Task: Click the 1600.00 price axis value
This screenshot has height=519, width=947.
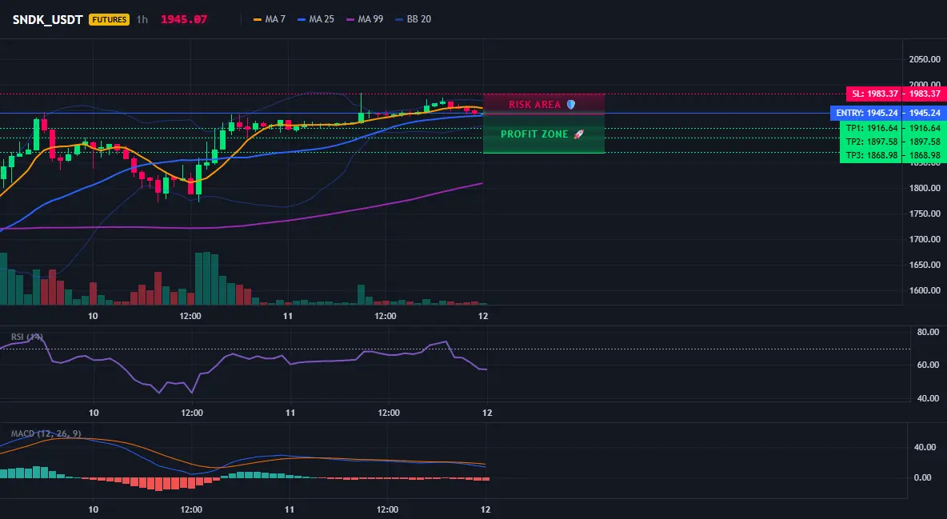Action: (x=925, y=290)
